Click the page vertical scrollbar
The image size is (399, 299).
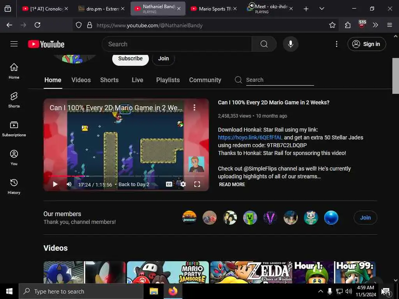coord(395,76)
